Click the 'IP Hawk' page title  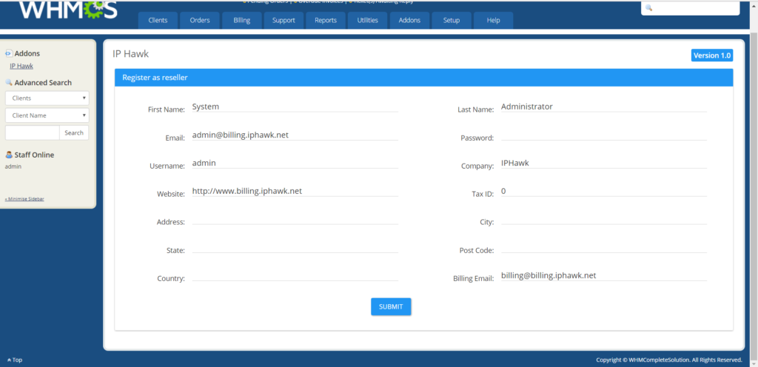[x=130, y=54]
